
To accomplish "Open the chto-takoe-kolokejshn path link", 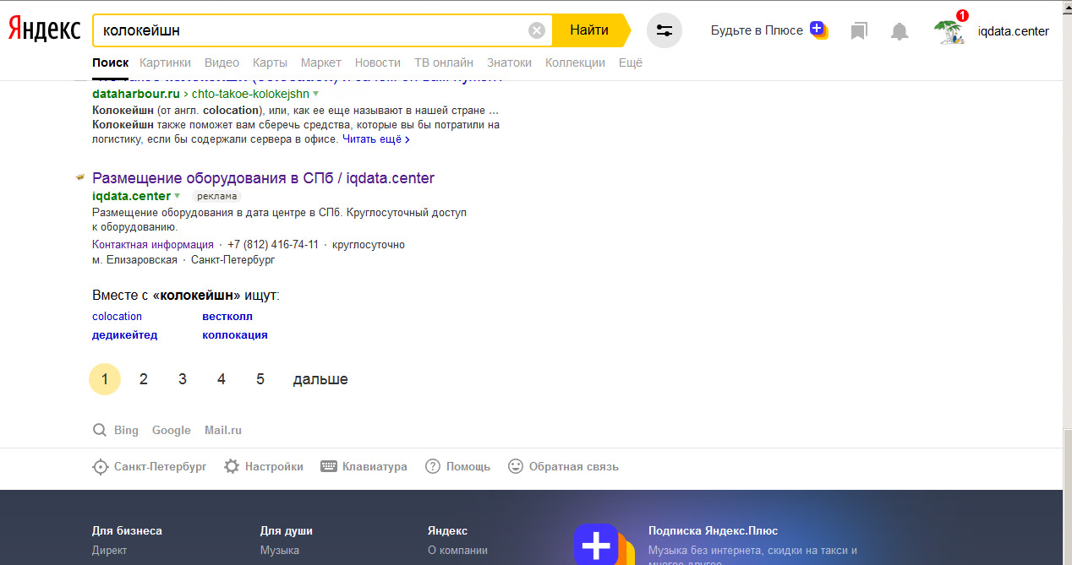I will (x=251, y=94).
